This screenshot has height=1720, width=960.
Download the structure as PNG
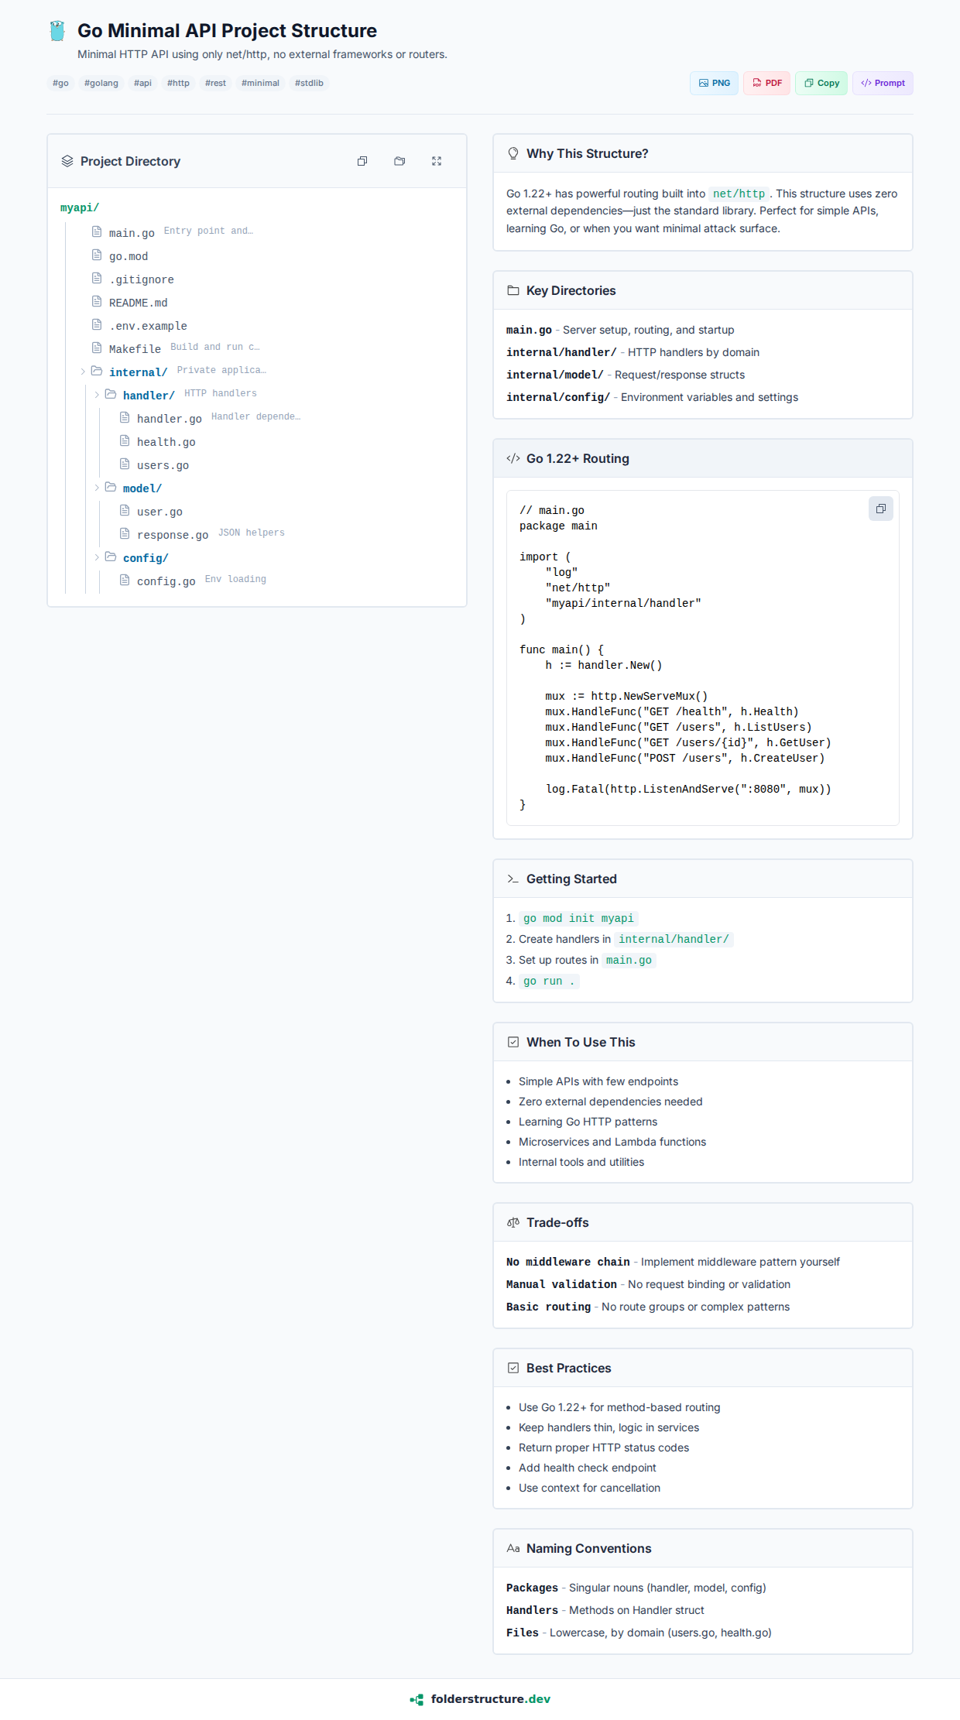[714, 83]
